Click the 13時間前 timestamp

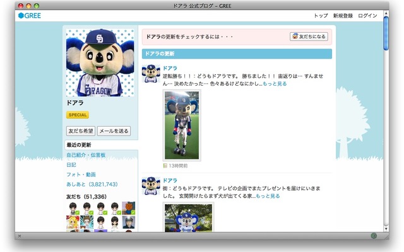[x=178, y=166]
